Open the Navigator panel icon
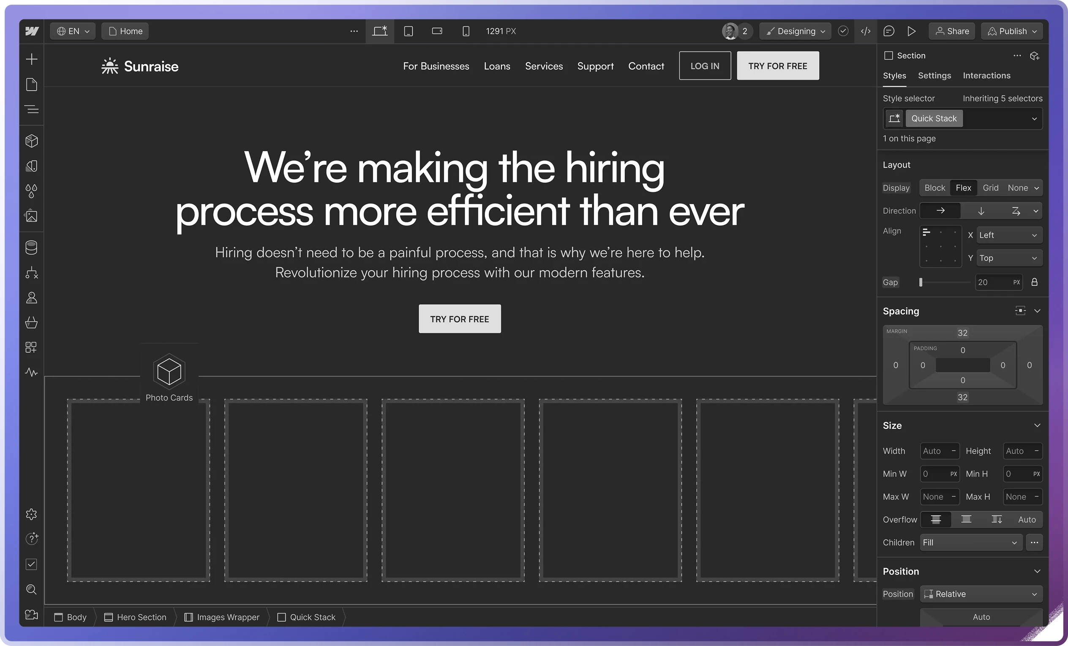The image size is (1068, 646). (x=32, y=109)
